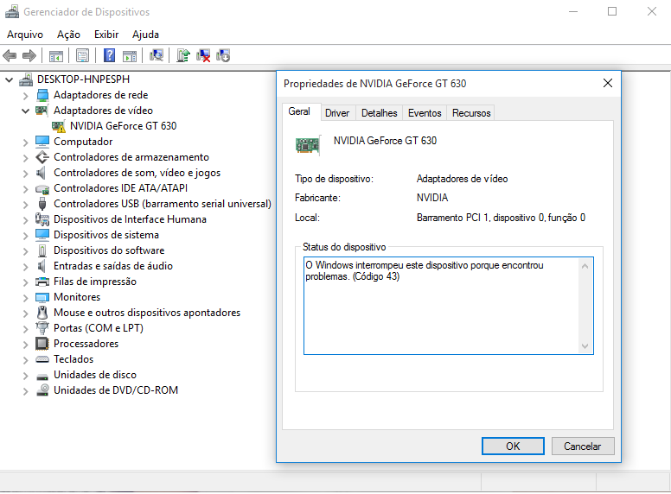Click the OK button in properties dialog
Screen dimensions: 671x494
click(513, 446)
